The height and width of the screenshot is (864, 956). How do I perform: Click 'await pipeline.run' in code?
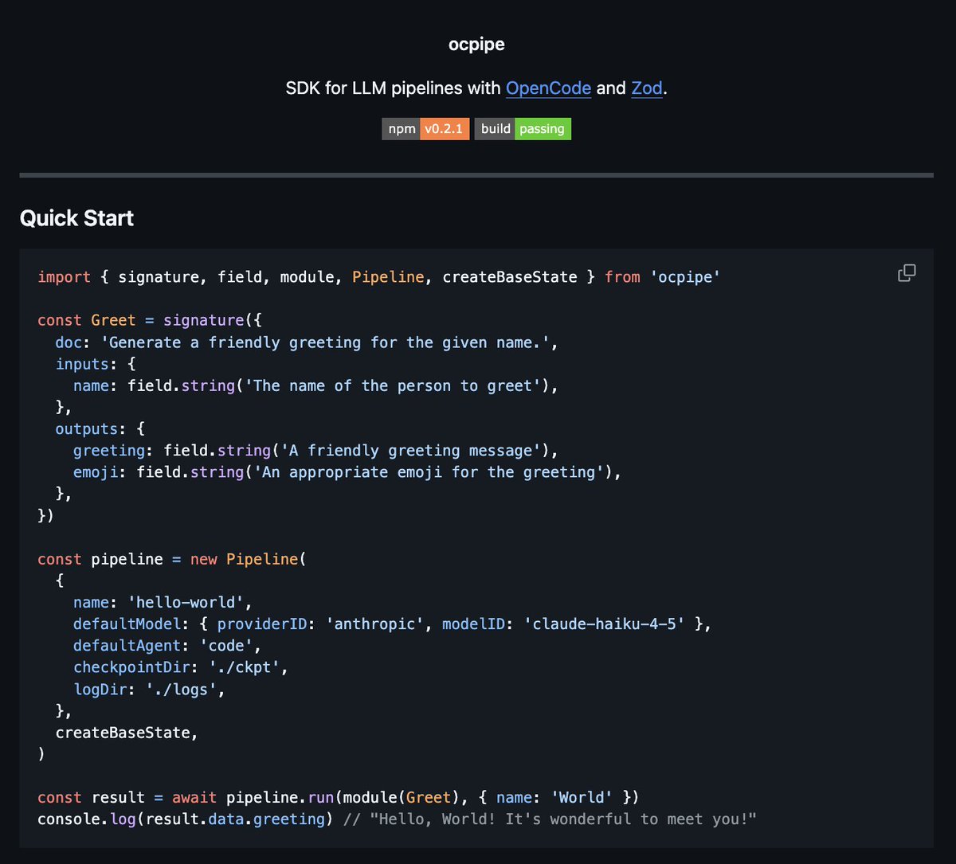click(253, 797)
